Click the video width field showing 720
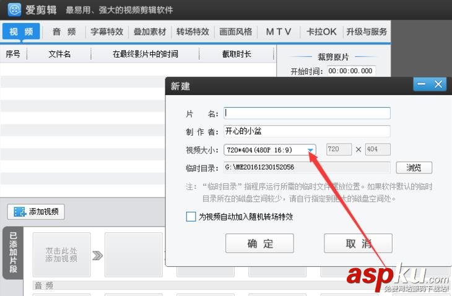The width and height of the screenshot is (452, 296). coord(339,149)
